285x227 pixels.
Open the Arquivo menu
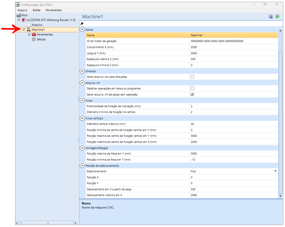pos(22,10)
